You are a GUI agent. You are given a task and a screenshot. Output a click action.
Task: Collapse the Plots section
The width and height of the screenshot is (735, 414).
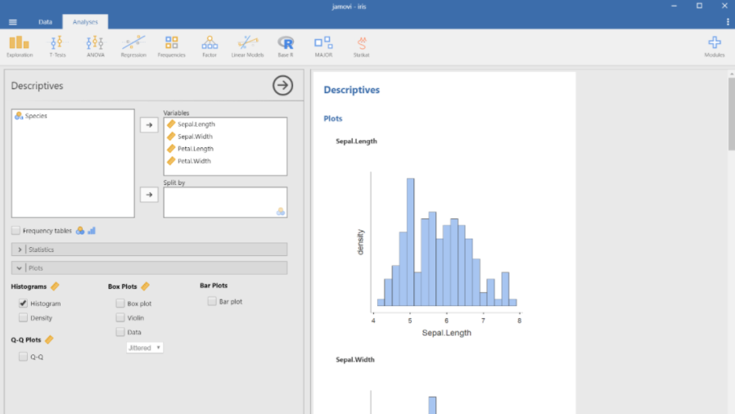[20, 268]
